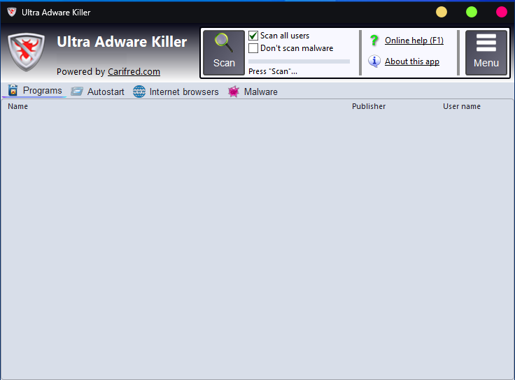Open the About this app link
515x380 pixels.
click(x=412, y=61)
